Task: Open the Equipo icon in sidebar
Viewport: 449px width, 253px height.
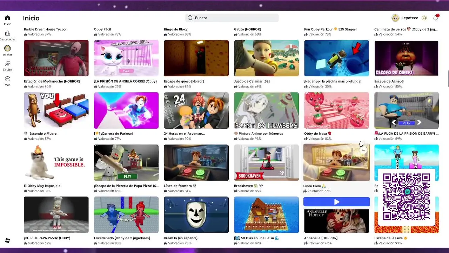Action: (x=7, y=64)
